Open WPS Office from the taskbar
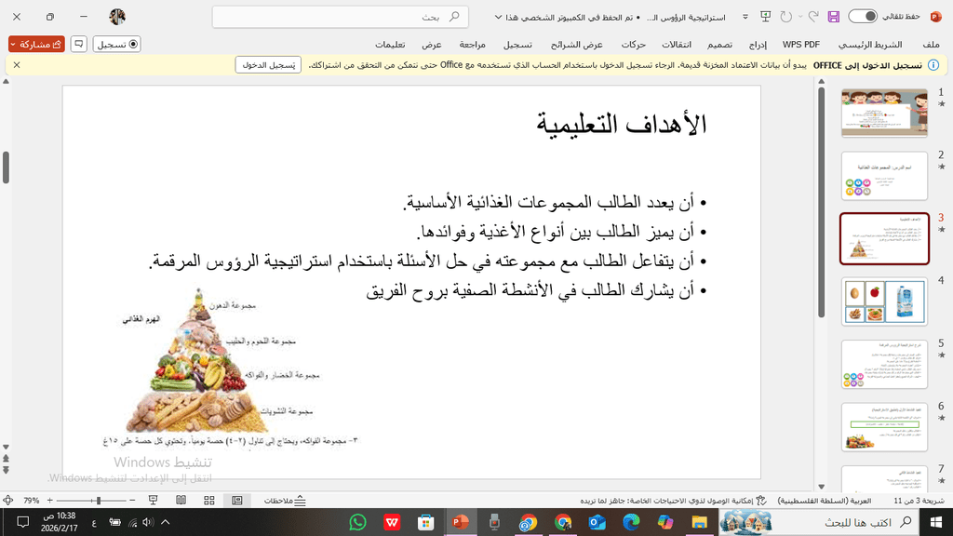This screenshot has height=536, width=953. 392,522
